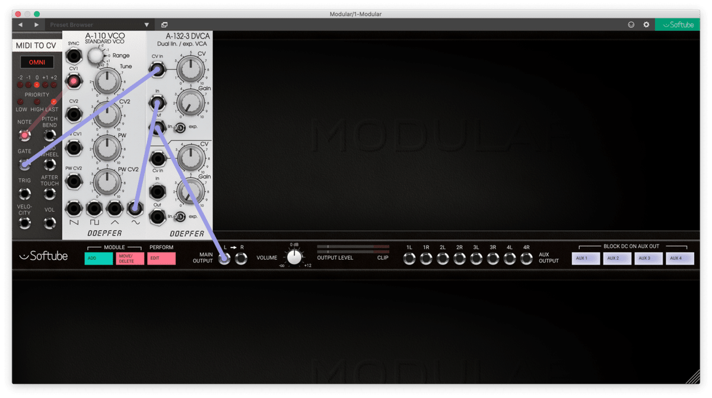
Task: Select the LAST priority LED
Action: point(52,102)
